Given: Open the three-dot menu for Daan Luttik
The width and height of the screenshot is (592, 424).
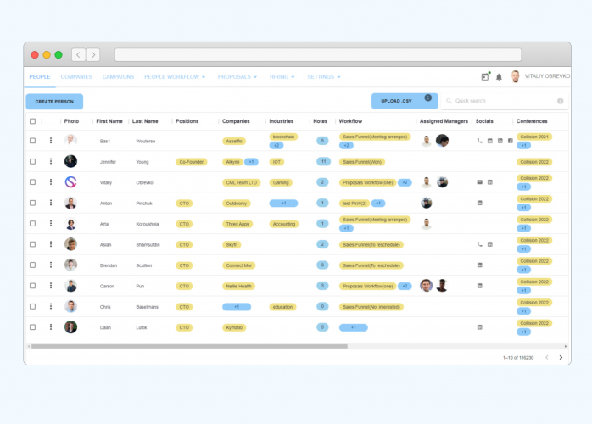Looking at the screenshot, I should tap(51, 327).
